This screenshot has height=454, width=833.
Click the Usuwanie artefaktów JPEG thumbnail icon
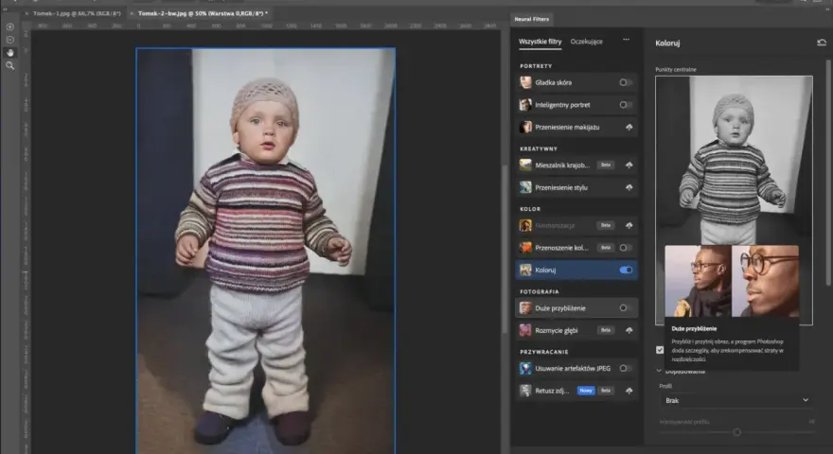click(525, 368)
